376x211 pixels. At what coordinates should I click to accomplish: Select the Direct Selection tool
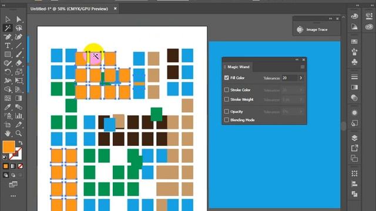[x=19, y=19]
